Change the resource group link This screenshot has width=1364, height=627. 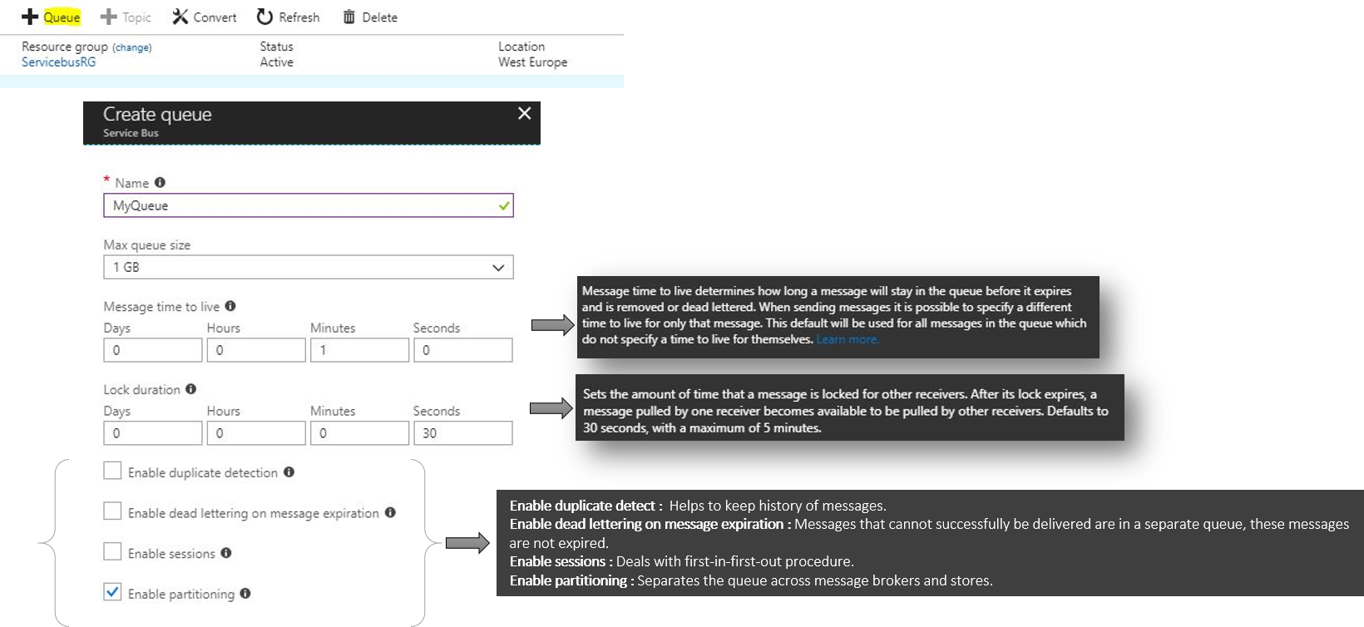point(132,47)
